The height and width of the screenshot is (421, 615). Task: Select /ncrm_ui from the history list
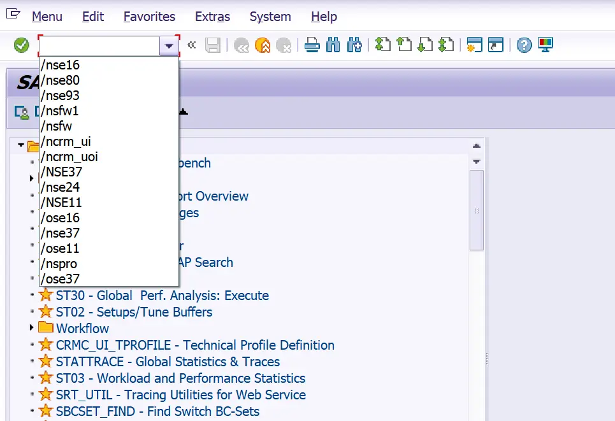(x=109, y=141)
